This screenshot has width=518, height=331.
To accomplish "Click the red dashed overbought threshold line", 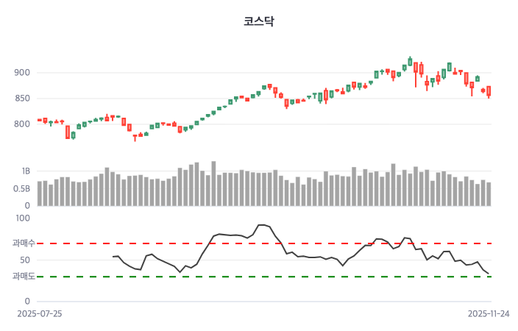I will pyautogui.click(x=294, y=243).
